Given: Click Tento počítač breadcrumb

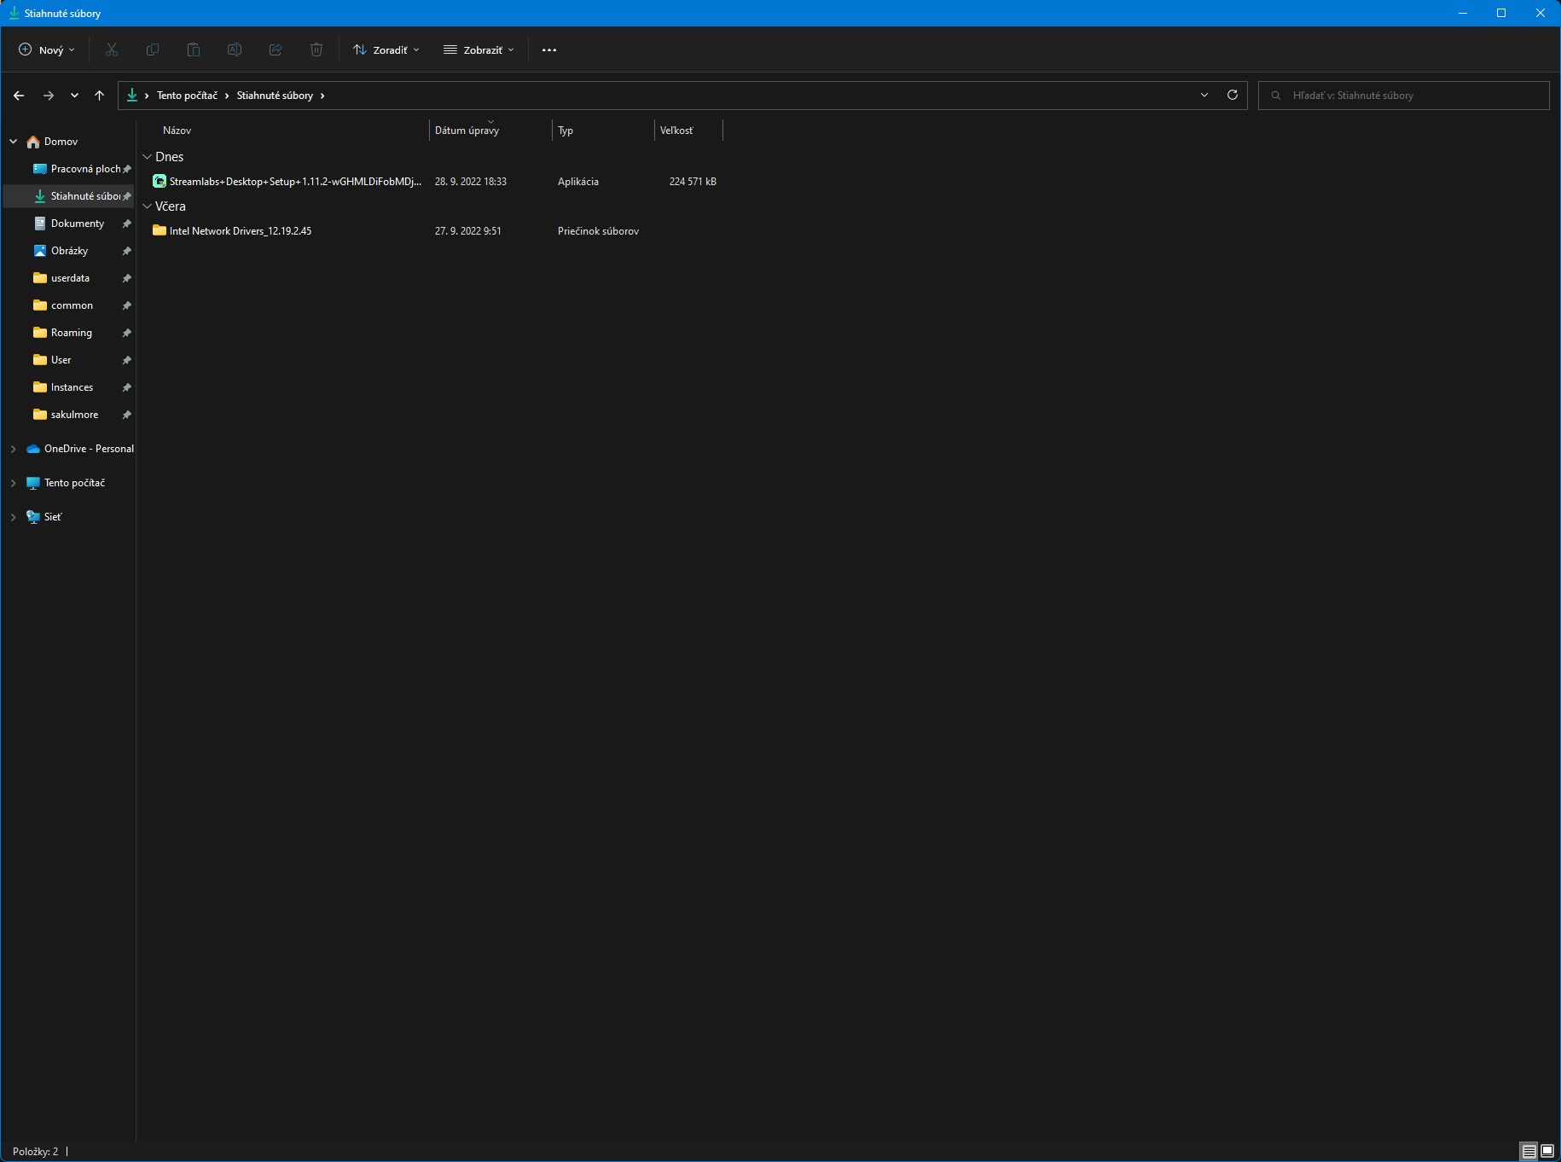Looking at the screenshot, I should click(187, 96).
